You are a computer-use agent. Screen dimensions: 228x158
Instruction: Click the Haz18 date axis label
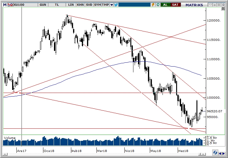point(183,151)
